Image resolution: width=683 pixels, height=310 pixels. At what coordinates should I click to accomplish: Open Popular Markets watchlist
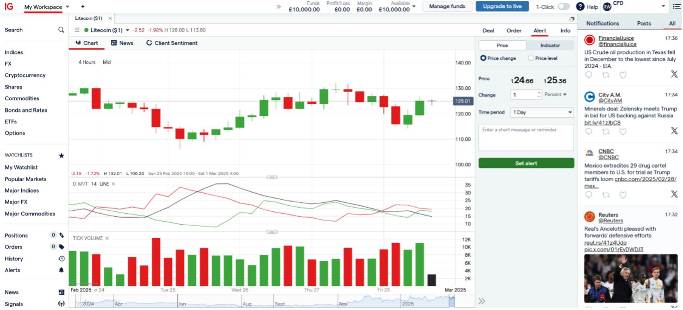pyautogui.click(x=25, y=179)
